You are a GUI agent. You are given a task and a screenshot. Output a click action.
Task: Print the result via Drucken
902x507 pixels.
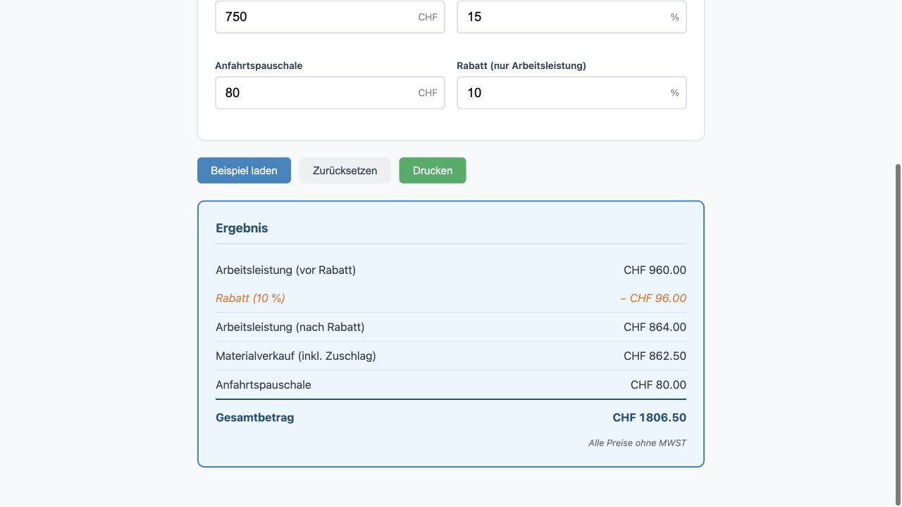[433, 170]
